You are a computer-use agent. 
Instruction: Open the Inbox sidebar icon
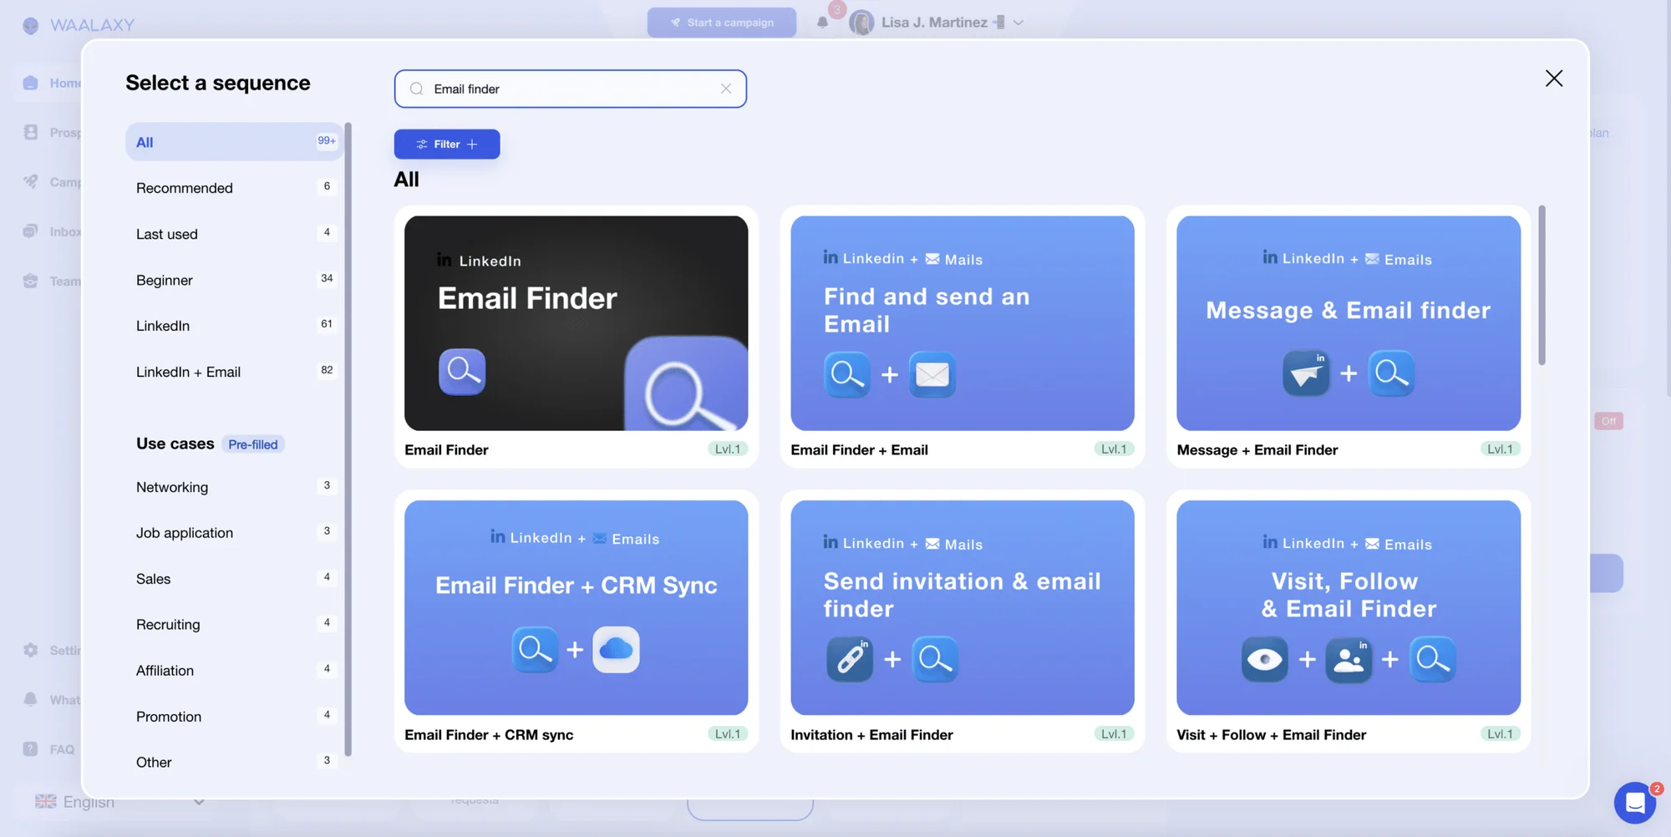[x=31, y=231]
